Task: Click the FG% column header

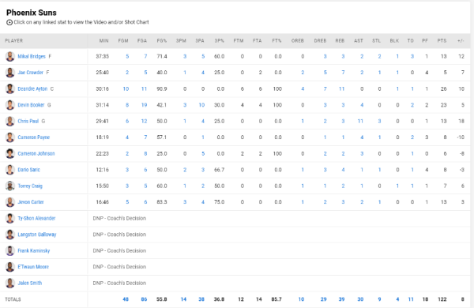Action: point(162,40)
